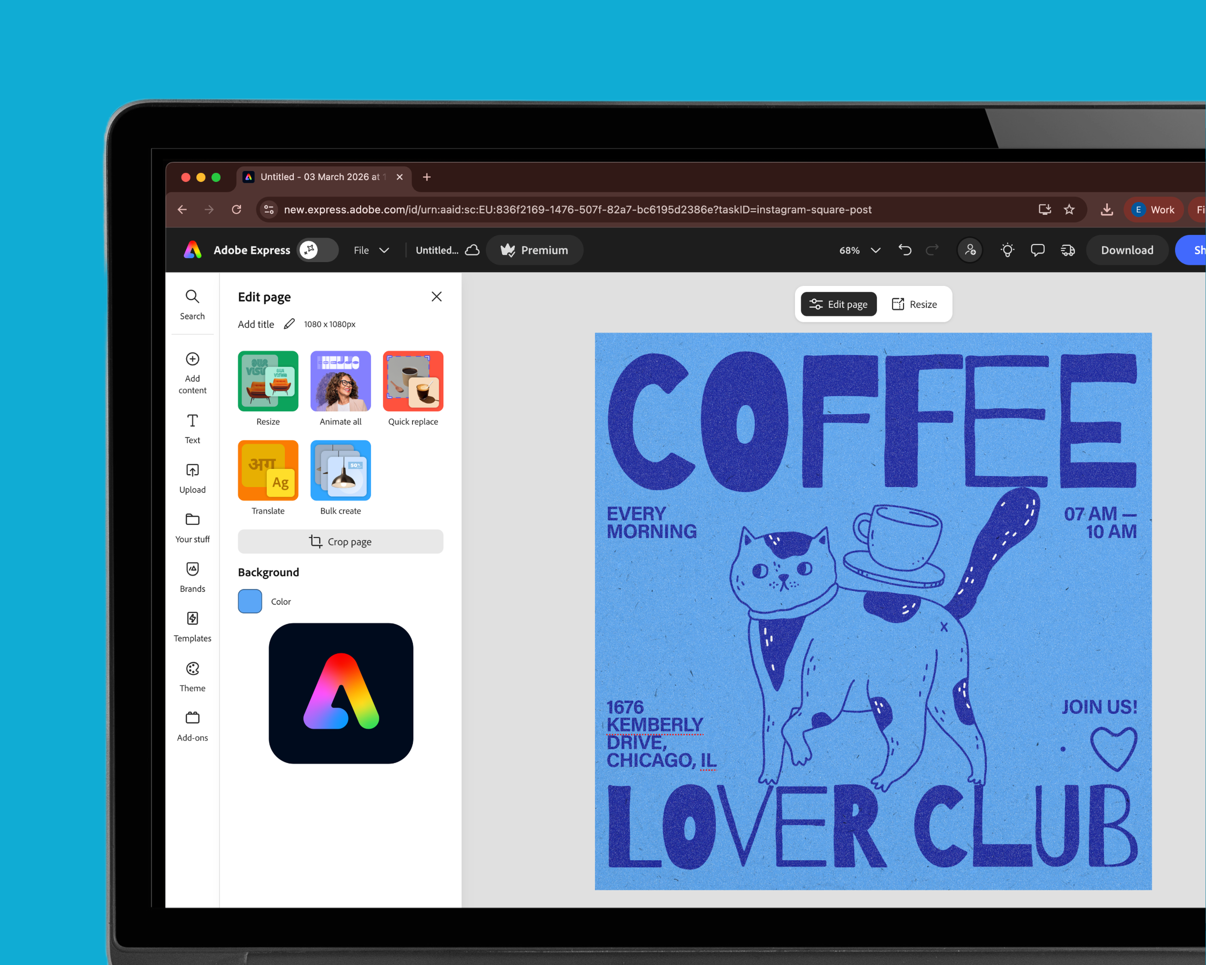Close the Edit page panel

[436, 297]
